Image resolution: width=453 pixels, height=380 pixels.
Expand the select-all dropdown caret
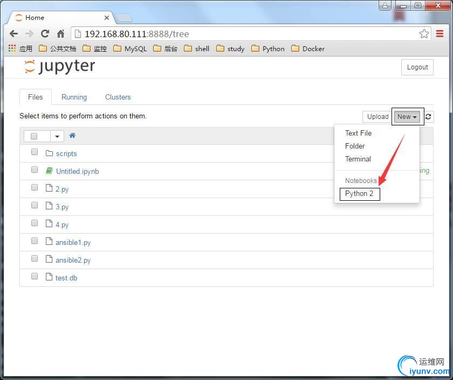tap(57, 136)
